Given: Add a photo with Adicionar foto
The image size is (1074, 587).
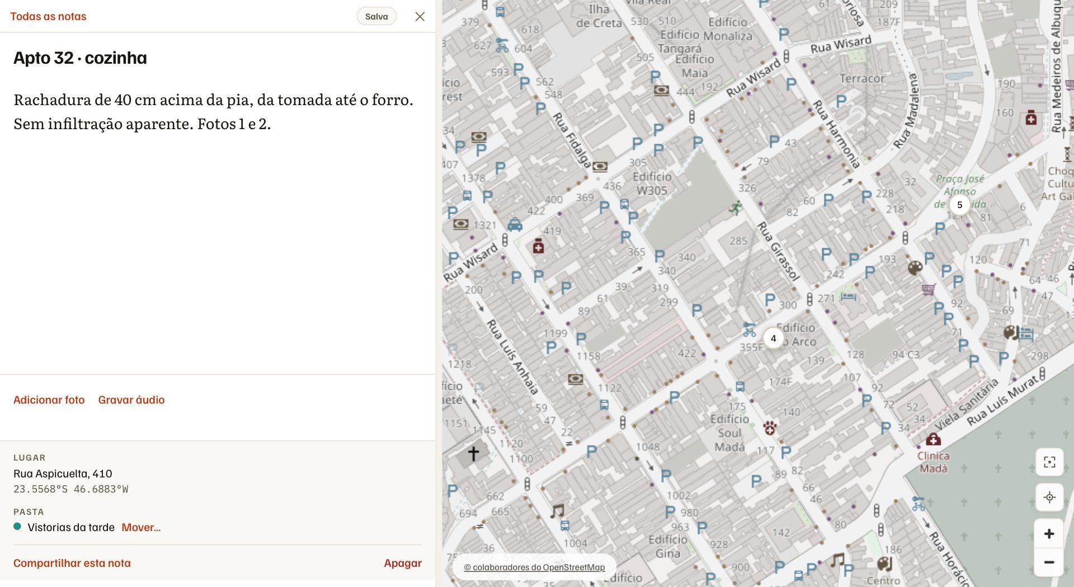Looking at the screenshot, I should (49, 400).
